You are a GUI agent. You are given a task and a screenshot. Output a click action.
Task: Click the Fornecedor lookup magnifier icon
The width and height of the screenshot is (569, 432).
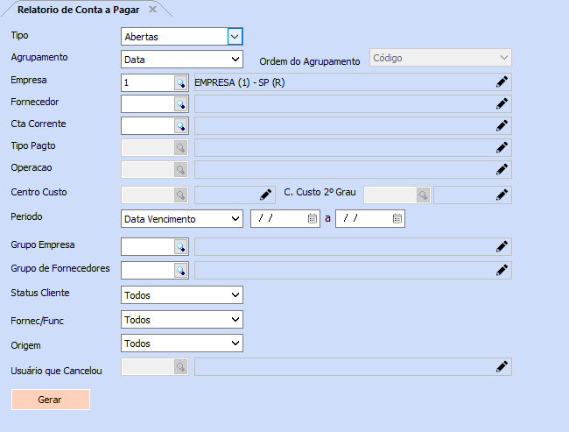click(x=181, y=103)
